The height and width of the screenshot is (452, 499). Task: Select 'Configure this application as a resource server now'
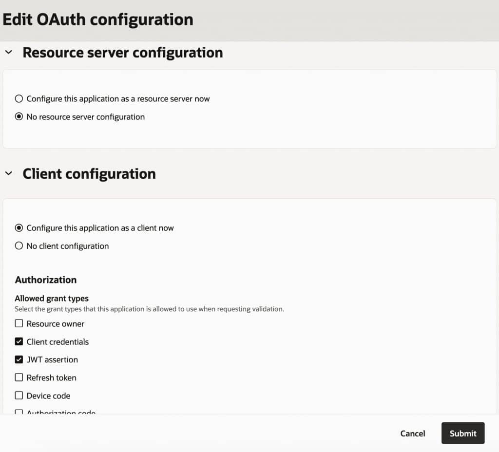click(19, 99)
